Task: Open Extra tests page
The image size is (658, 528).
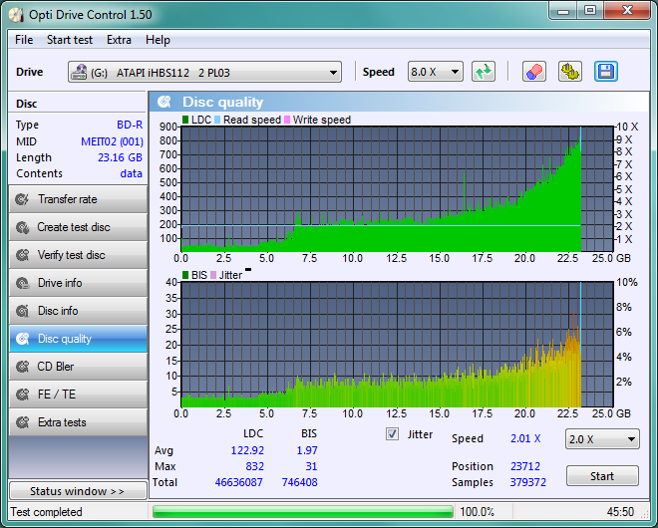Action: point(78,422)
